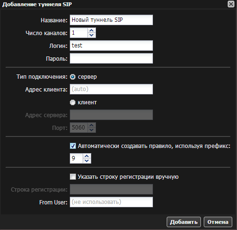Focus the From User field
The image size is (237, 230).
[x=111, y=202]
